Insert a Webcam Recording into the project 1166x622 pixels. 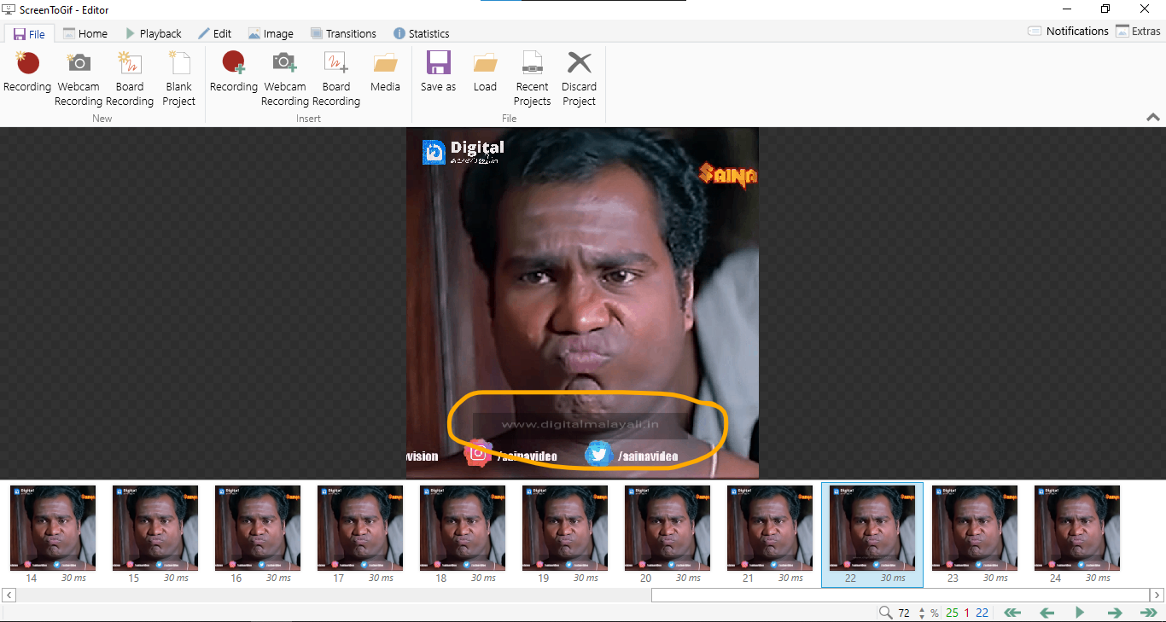(x=285, y=79)
